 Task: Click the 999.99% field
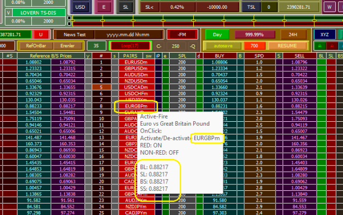(x=255, y=35)
